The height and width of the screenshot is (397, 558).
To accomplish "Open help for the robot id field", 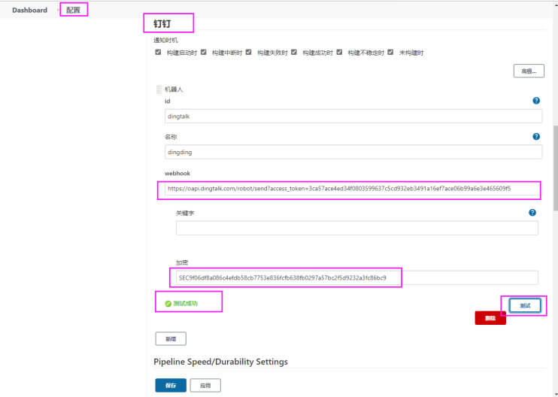I will (x=536, y=101).
